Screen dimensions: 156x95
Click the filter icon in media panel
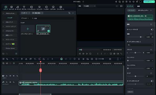69,13
